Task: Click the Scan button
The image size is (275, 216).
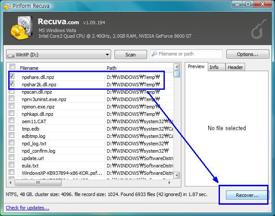Action: 131,55
